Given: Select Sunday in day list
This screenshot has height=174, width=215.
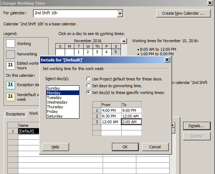Looking at the screenshot, I should pyautogui.click(x=63, y=88).
